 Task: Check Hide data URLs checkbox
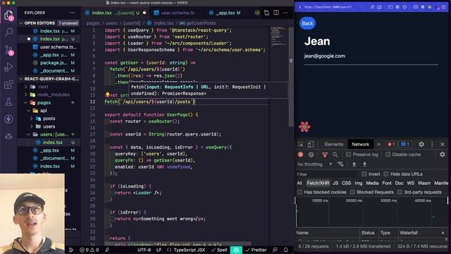click(386, 174)
